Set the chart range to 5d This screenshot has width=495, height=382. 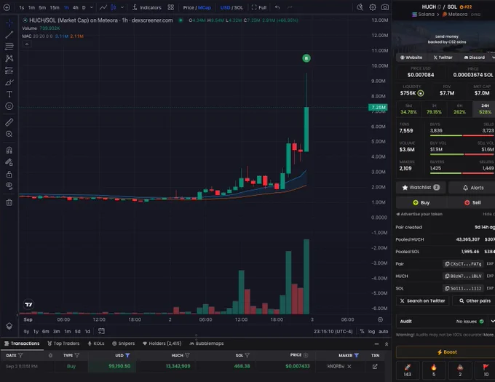point(78,331)
